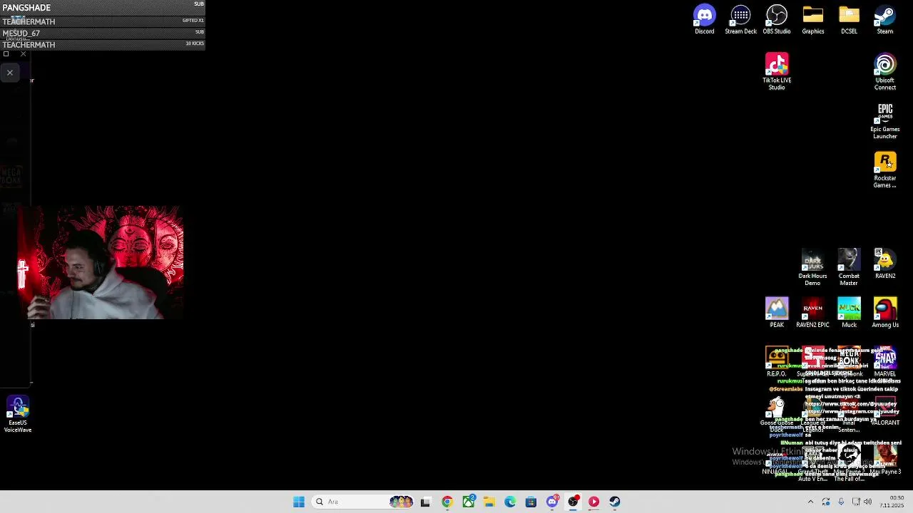The width and height of the screenshot is (913, 513).
Task: Open the Stream Deck shortcut
Action: [x=740, y=20]
